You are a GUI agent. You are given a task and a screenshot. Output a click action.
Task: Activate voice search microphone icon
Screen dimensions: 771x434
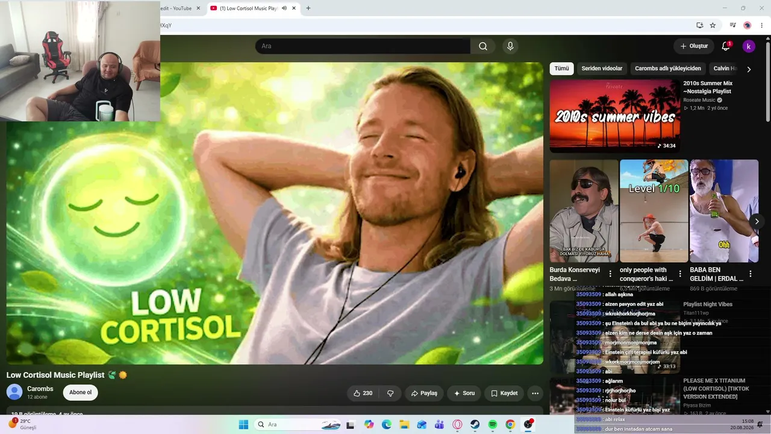[x=510, y=46]
